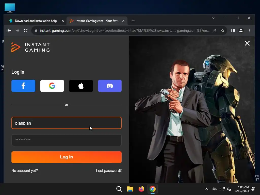Log in with the Discord button

(x=110, y=86)
